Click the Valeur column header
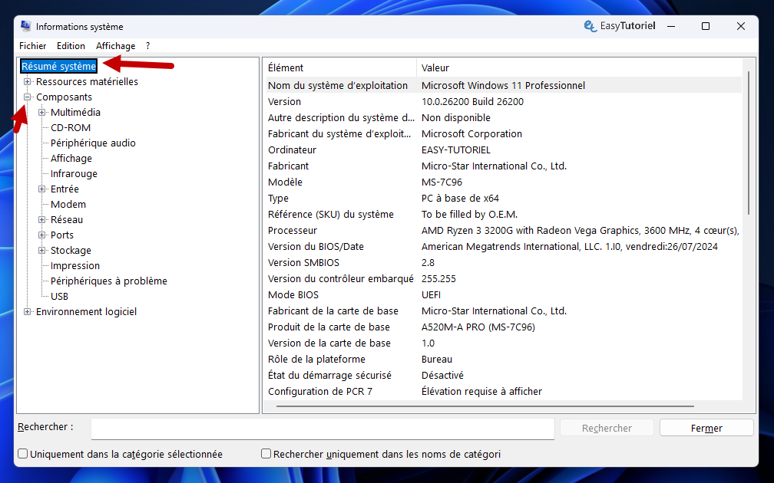 pos(579,67)
